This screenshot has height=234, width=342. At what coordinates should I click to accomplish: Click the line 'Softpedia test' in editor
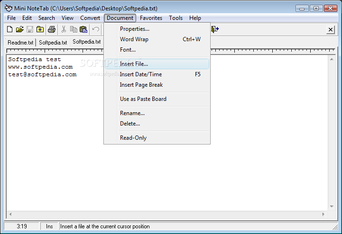[35, 59]
